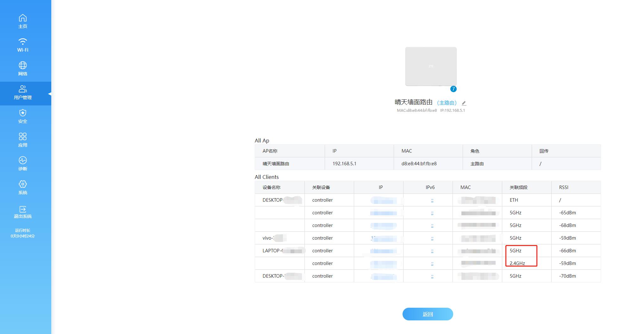Click the 用户管理 user management icon
Image resolution: width=632 pixels, height=334 pixels.
[22, 89]
